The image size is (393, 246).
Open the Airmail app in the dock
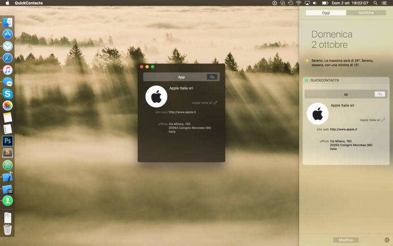coord(7,46)
